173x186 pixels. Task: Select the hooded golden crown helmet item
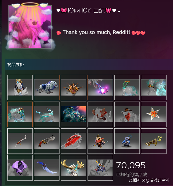point(20,88)
